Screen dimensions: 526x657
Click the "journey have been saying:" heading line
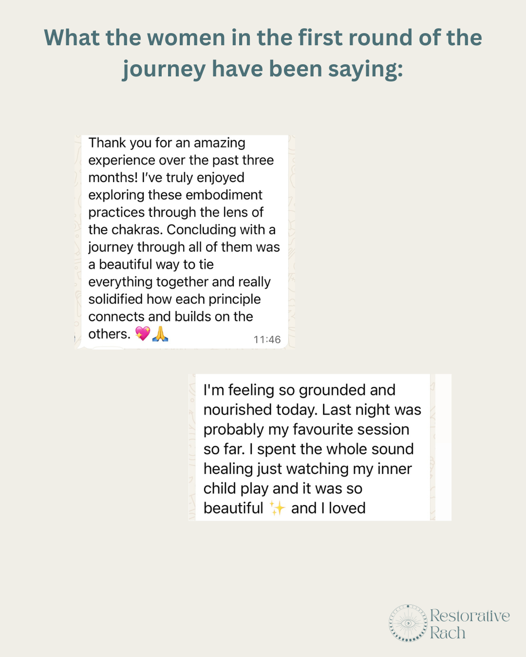263,69
